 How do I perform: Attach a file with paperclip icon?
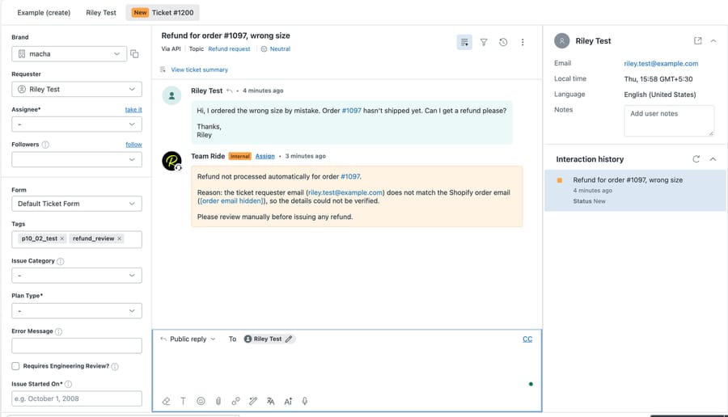coord(218,401)
